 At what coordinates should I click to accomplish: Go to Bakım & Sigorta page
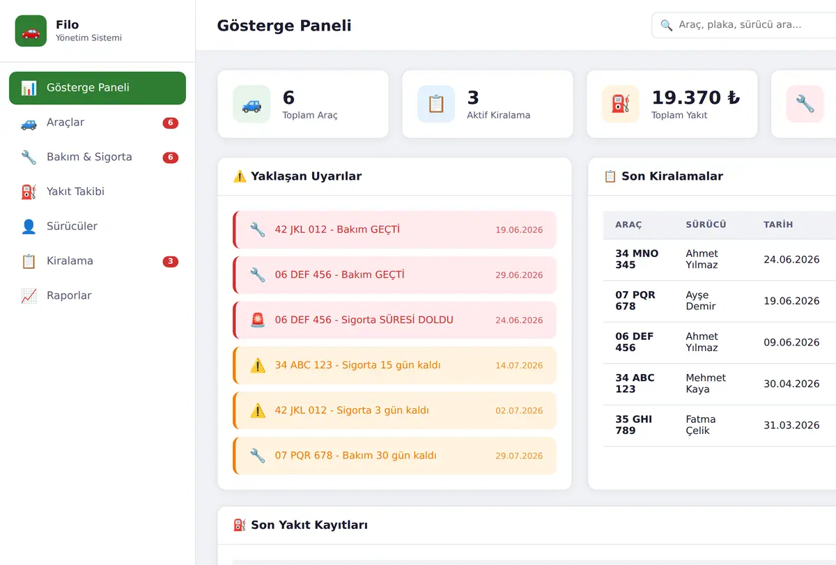pyautogui.click(x=98, y=157)
